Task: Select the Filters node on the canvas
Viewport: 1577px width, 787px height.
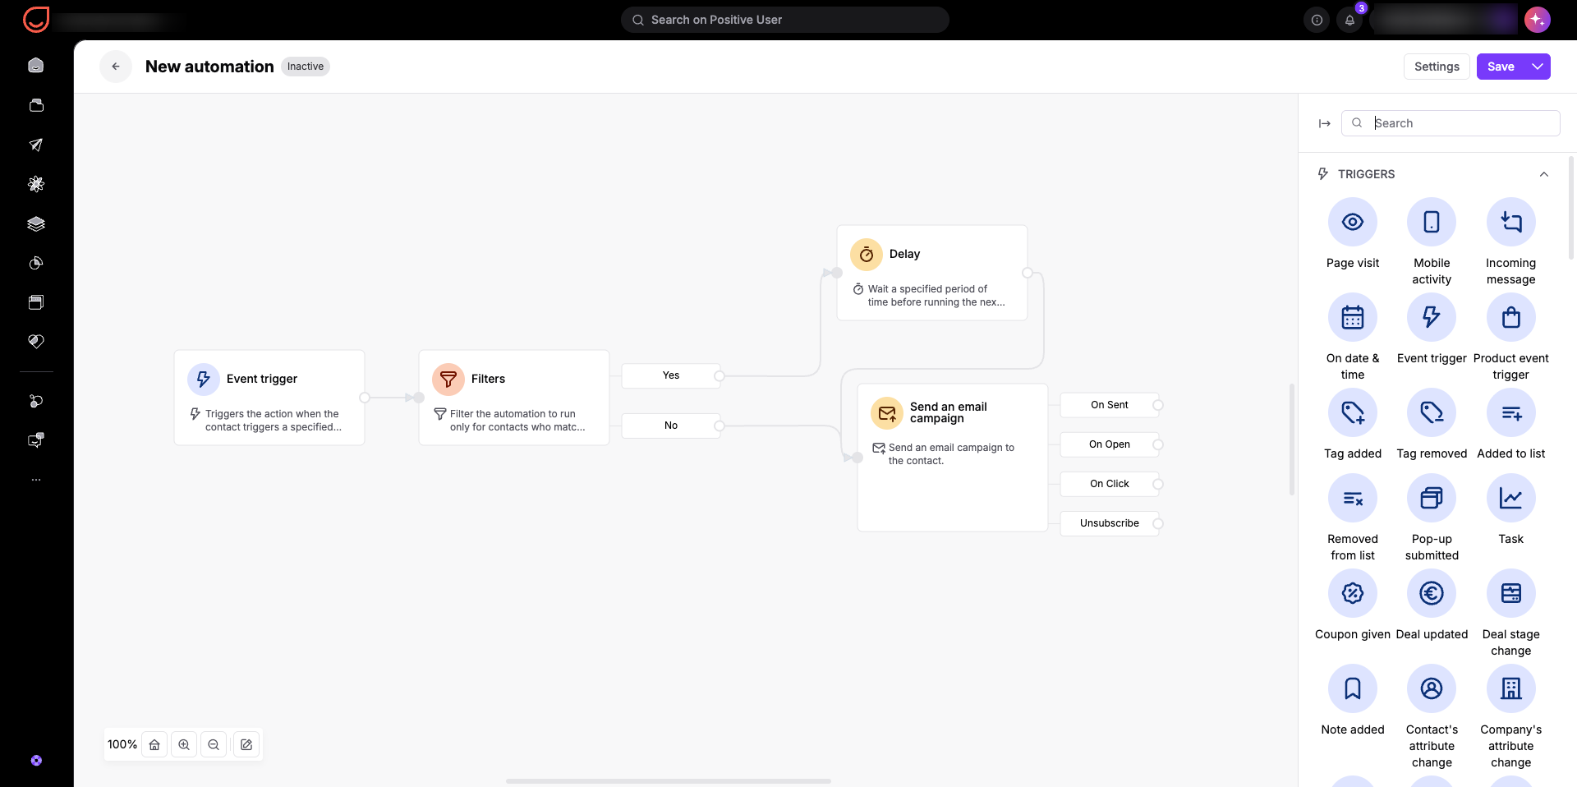Action: pyautogui.click(x=514, y=398)
